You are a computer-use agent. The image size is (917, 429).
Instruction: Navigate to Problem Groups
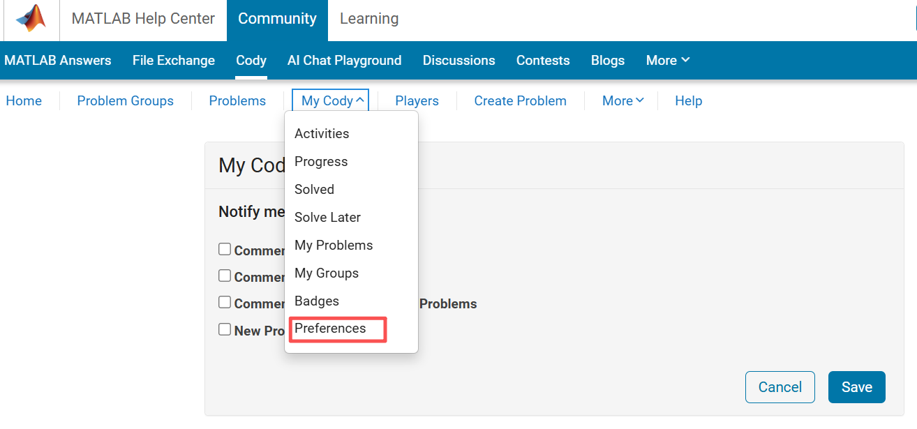(125, 101)
